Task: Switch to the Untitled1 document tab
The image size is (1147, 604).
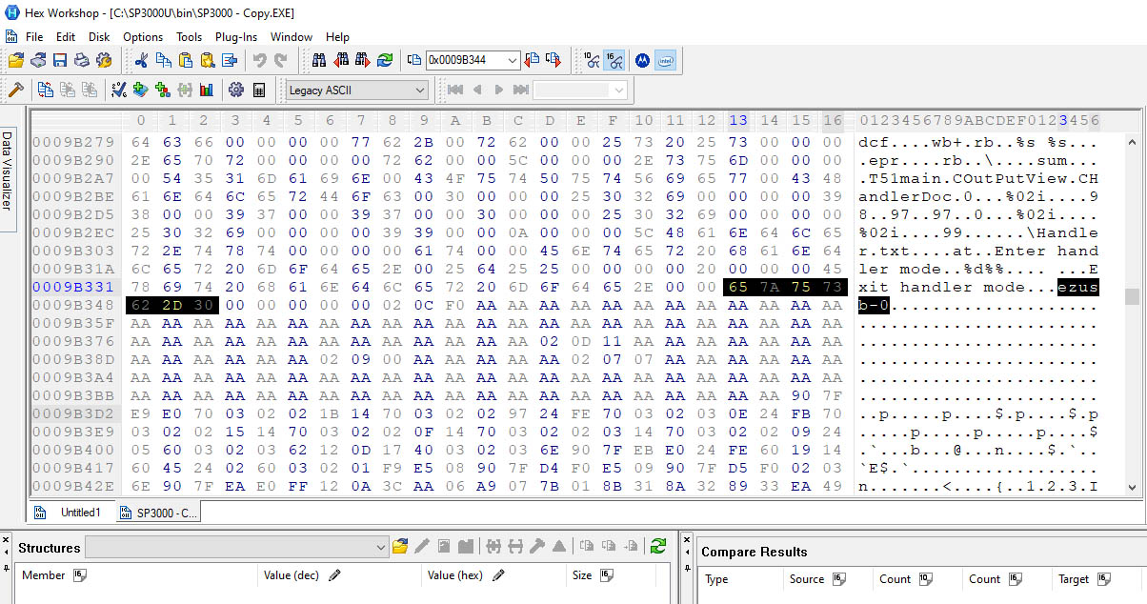Action: pos(70,513)
